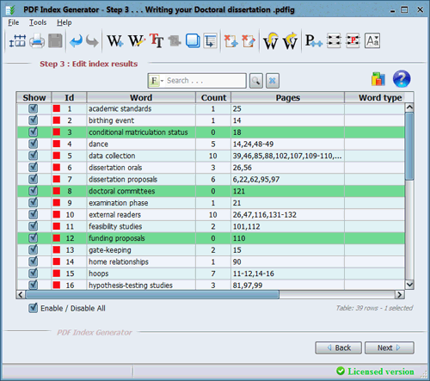Screen dimensions: 430x381
Task: Click the red swatch for gate-keeping row
Action: pos(57,249)
